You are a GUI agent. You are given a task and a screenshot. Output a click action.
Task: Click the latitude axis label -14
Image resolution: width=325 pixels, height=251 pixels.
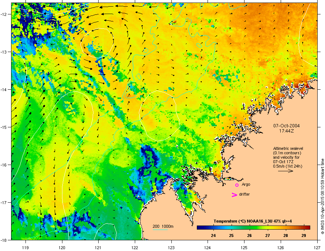coord(4,89)
